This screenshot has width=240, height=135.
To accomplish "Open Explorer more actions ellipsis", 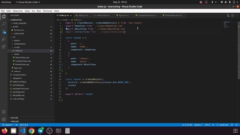I will 51,15.
